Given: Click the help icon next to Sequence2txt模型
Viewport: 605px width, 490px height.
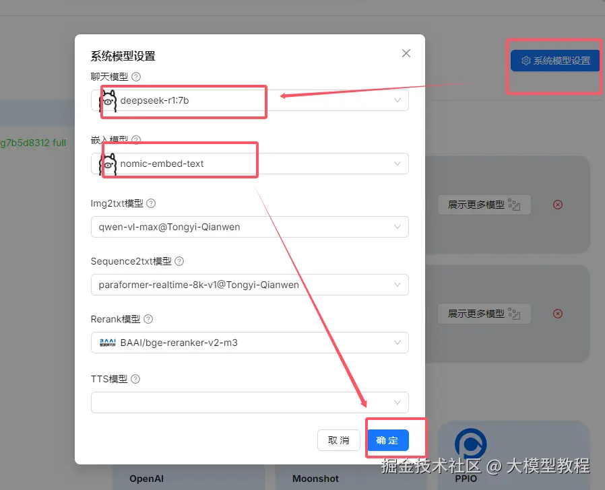Looking at the screenshot, I should point(179,261).
